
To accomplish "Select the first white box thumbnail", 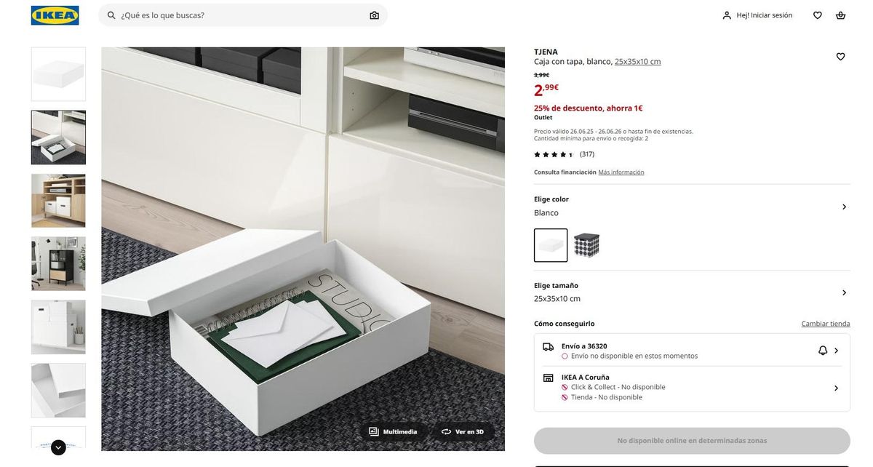I will tap(58, 74).
